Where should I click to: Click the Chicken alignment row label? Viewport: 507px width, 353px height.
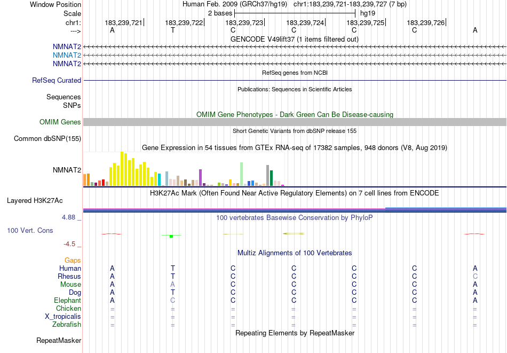(x=68, y=308)
